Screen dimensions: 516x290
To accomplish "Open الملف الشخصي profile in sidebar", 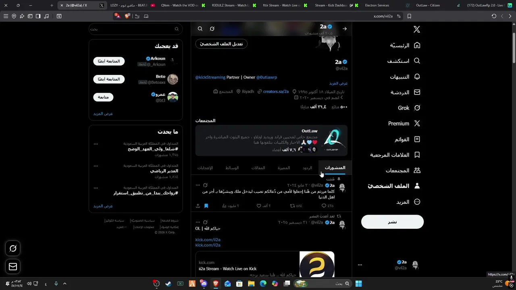I will (394, 186).
